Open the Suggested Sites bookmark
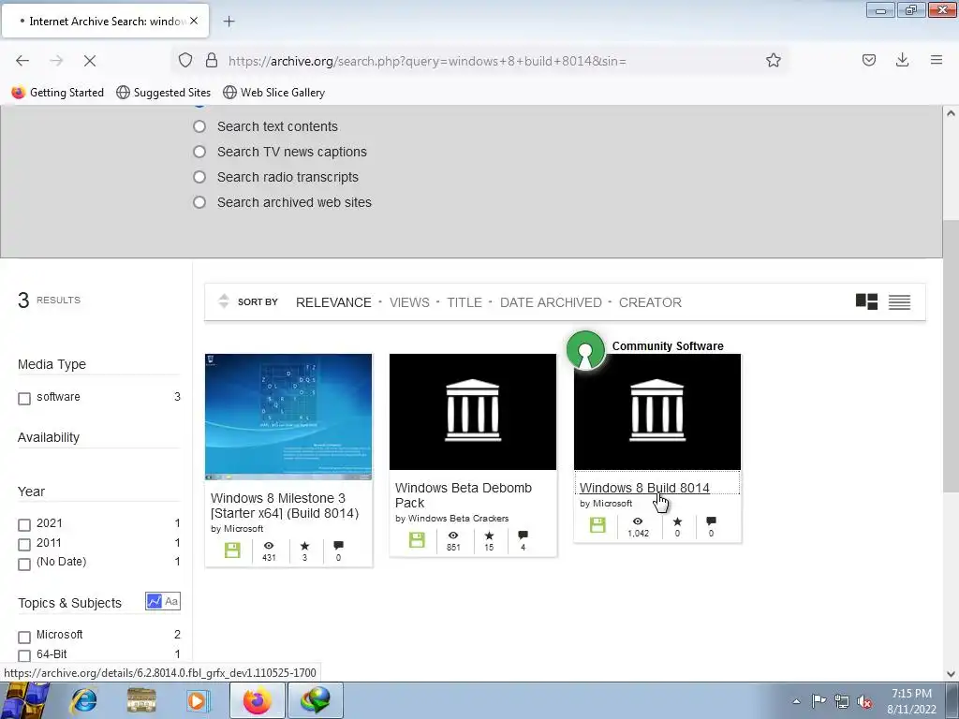The height and width of the screenshot is (719, 959). point(163,93)
